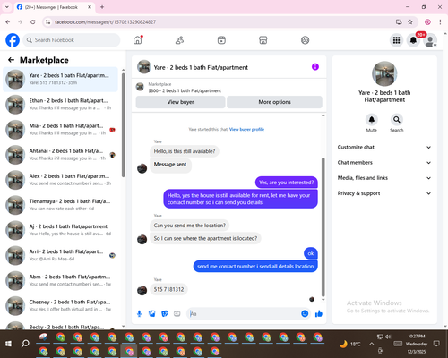Open the Friends icon in top navigation

pos(179,40)
